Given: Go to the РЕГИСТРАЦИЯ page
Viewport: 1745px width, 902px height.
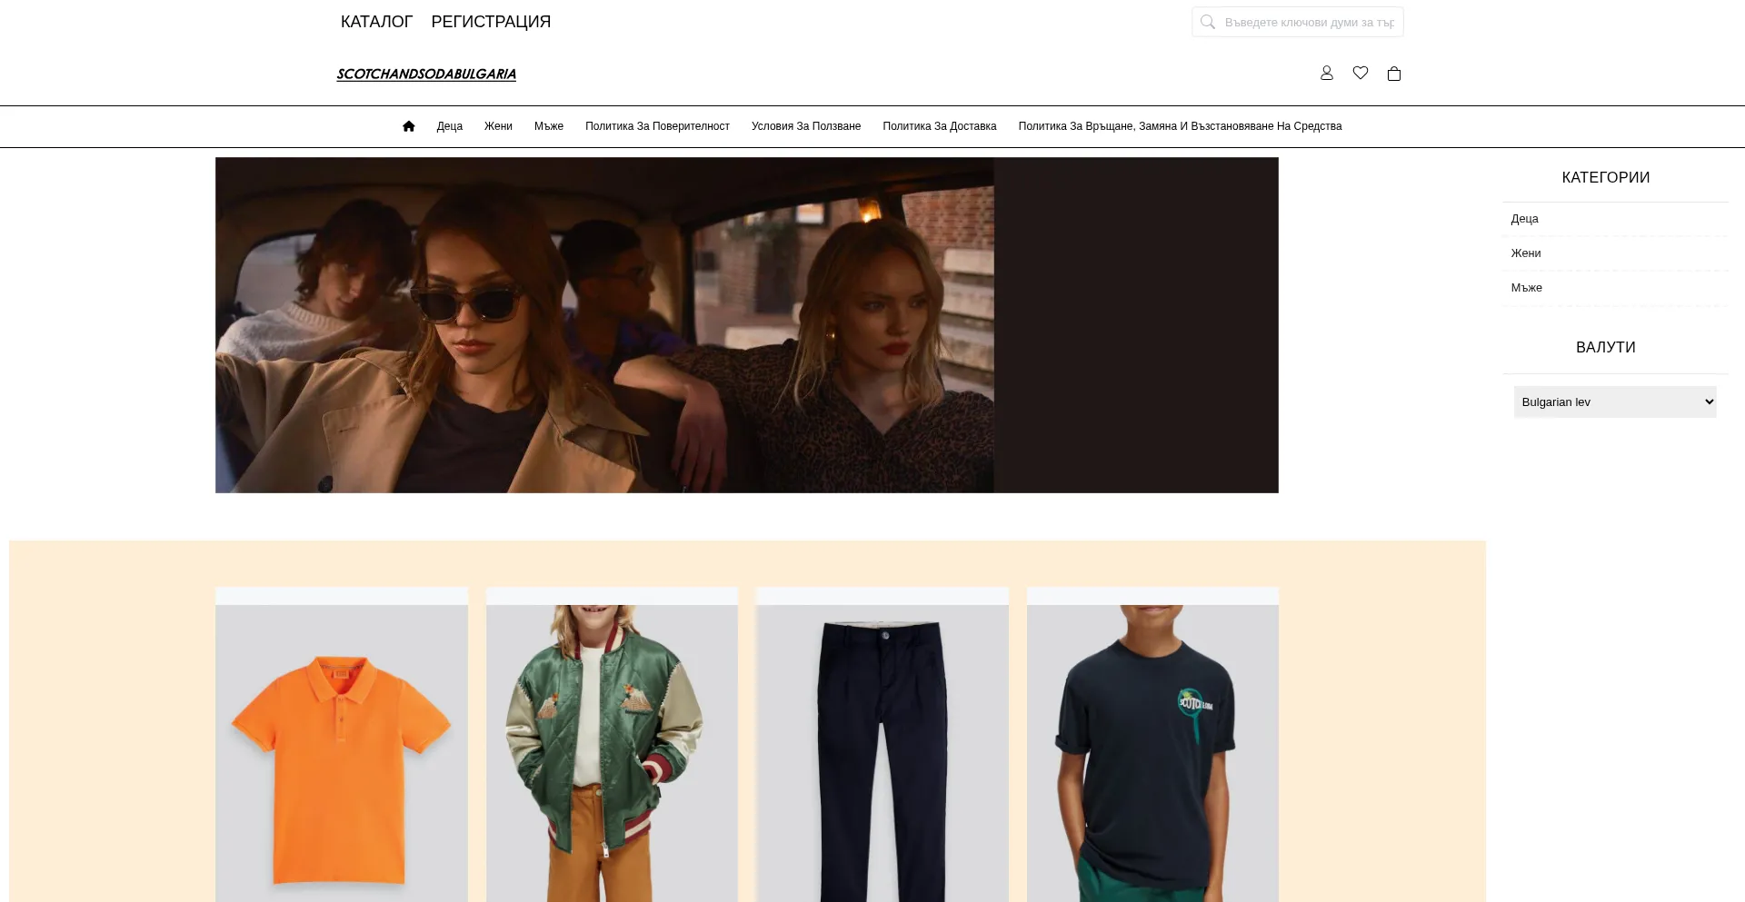Looking at the screenshot, I should tap(491, 22).
